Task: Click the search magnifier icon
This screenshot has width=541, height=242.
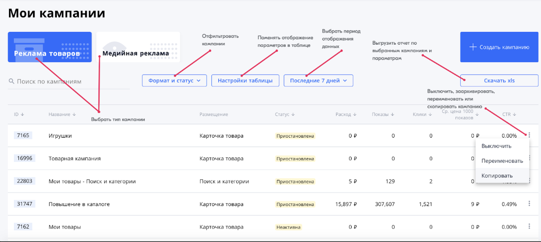Action: [x=11, y=81]
